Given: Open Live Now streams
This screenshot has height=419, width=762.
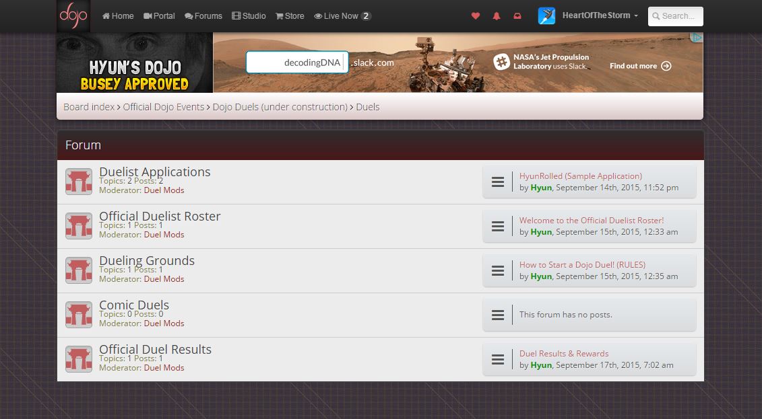Looking at the screenshot, I should pos(343,16).
